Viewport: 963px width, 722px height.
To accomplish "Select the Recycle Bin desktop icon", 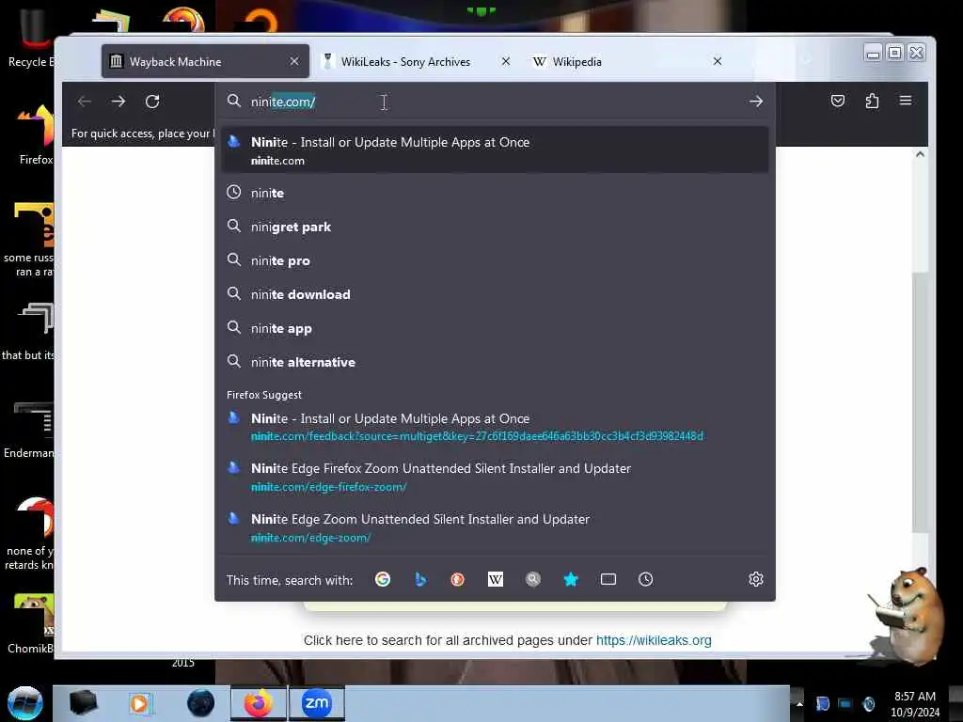I will tap(31, 38).
